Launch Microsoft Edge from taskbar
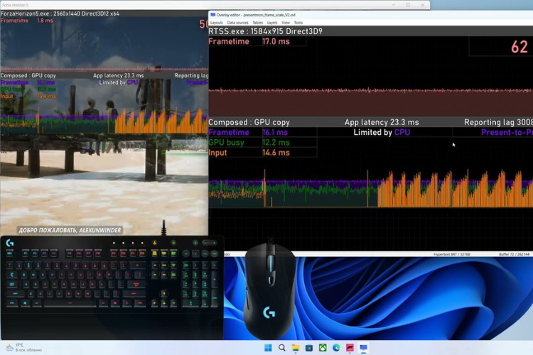Viewport: 533px width, 355px height. pyautogui.click(x=336, y=348)
